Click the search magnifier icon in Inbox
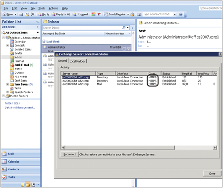223x188 pixels. tap(124, 28)
